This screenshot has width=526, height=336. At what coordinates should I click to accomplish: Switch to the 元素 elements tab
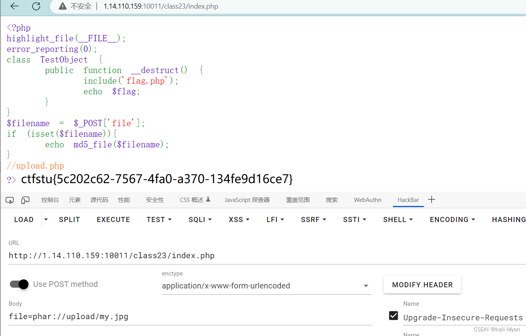pos(75,200)
